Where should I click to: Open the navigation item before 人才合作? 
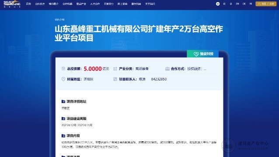pyautogui.click(x=81, y=4)
